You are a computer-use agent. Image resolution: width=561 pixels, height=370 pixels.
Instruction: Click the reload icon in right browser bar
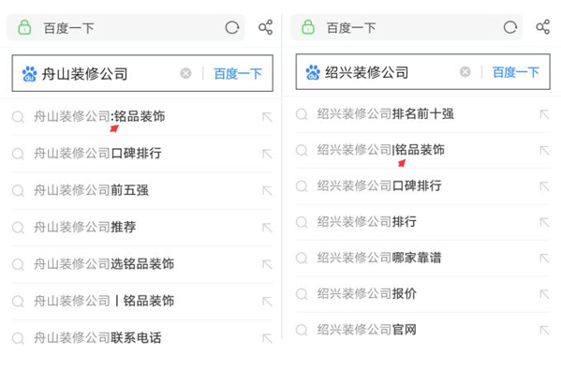click(x=510, y=27)
